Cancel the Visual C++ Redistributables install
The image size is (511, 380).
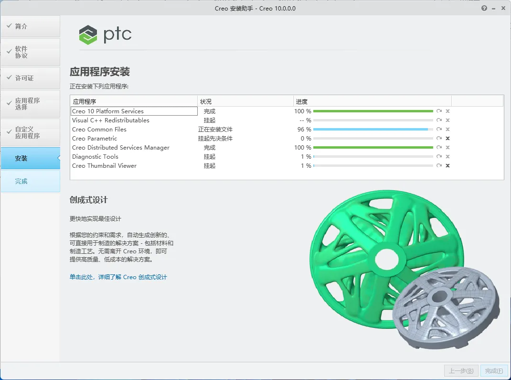coord(448,120)
